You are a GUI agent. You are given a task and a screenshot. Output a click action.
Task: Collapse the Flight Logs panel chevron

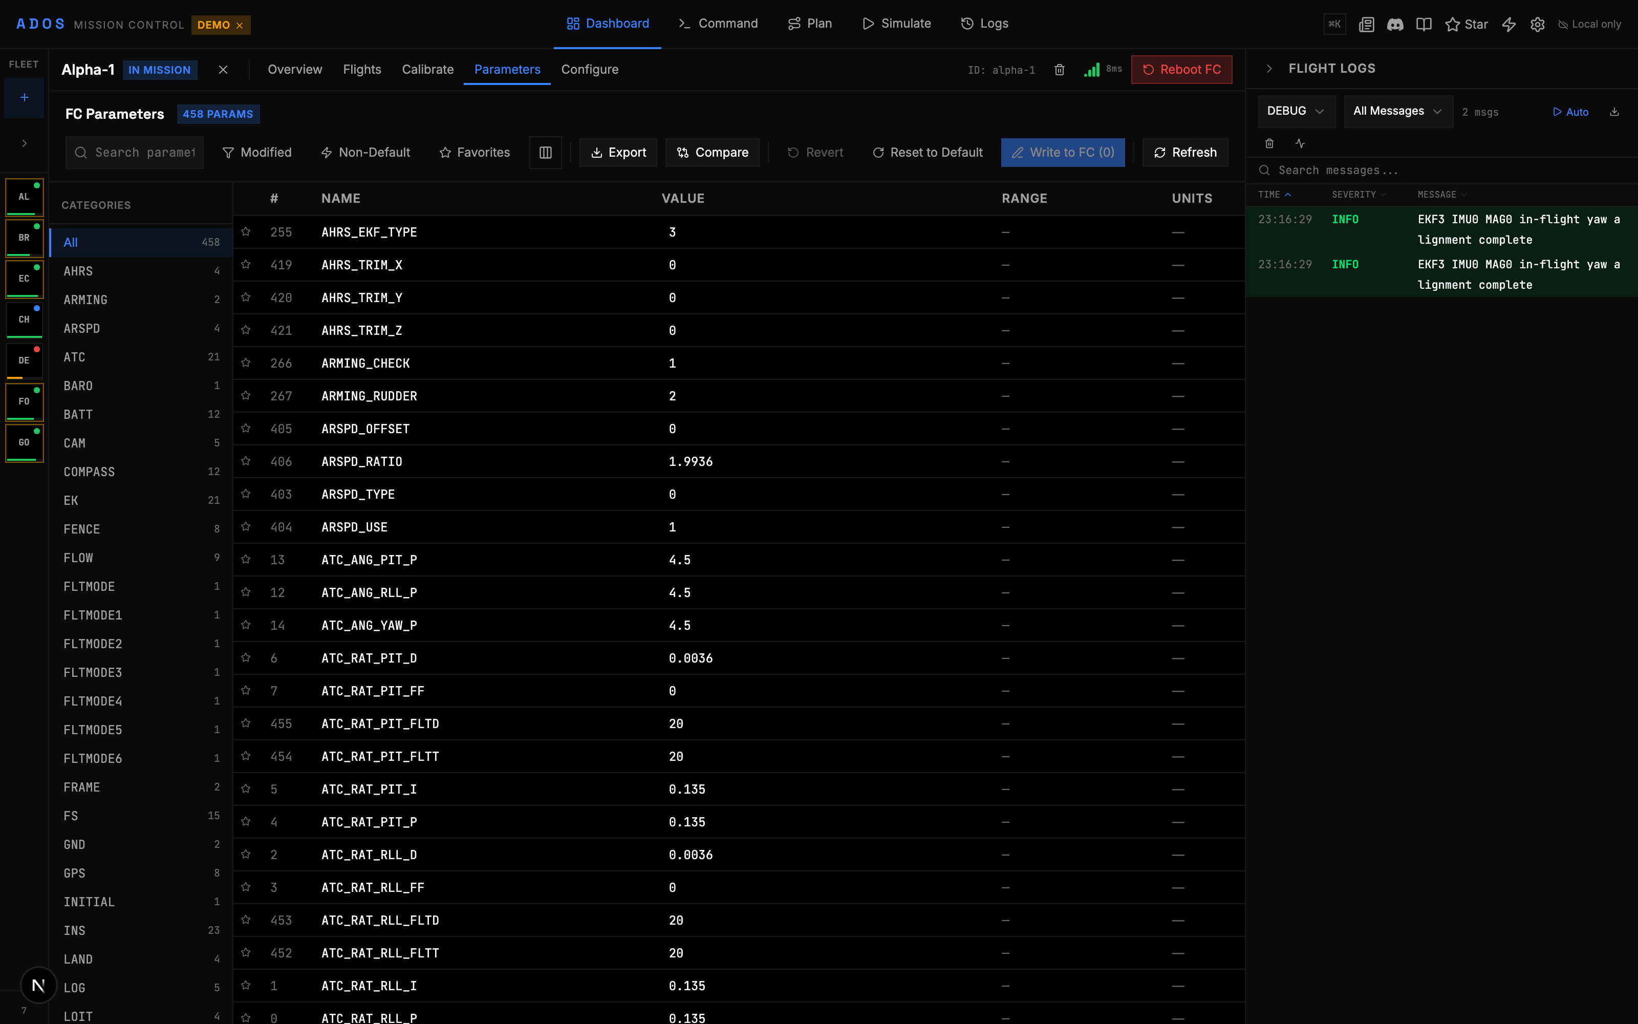1269,69
